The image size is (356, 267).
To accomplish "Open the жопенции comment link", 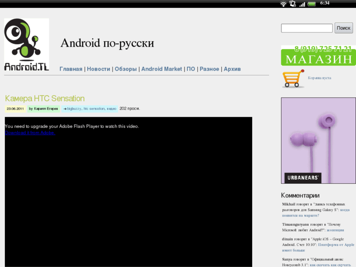I will point(335,230).
